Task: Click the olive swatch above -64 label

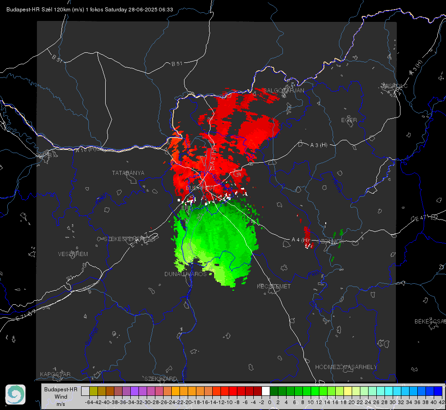Action: click(93, 391)
